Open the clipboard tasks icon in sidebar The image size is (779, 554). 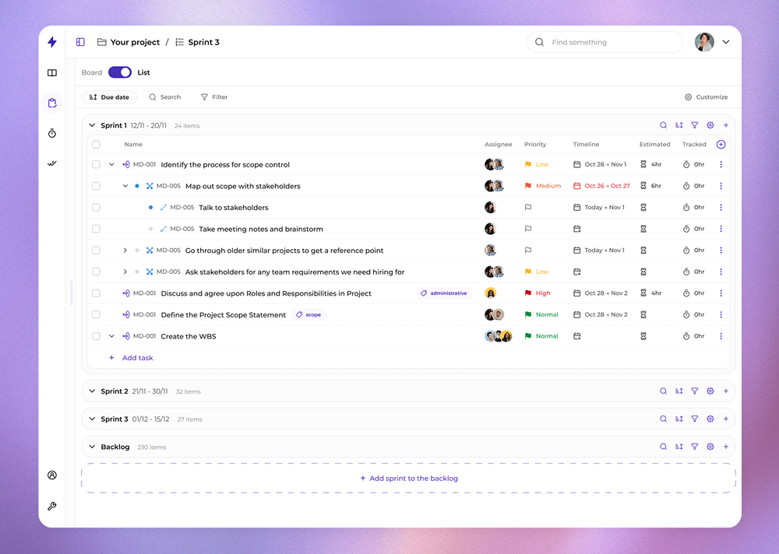[52, 103]
